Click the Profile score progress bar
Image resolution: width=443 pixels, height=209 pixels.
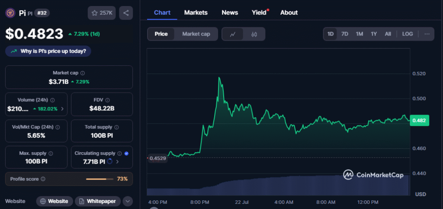click(x=99, y=179)
